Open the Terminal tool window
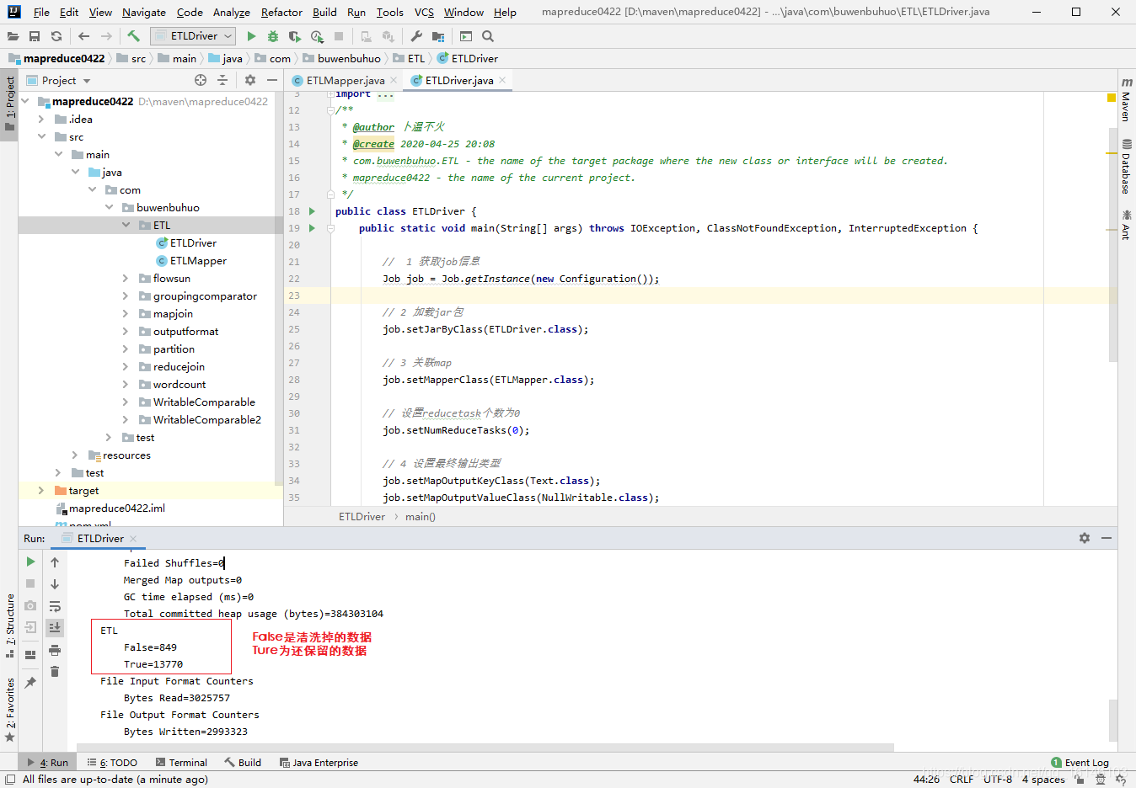 (x=181, y=762)
